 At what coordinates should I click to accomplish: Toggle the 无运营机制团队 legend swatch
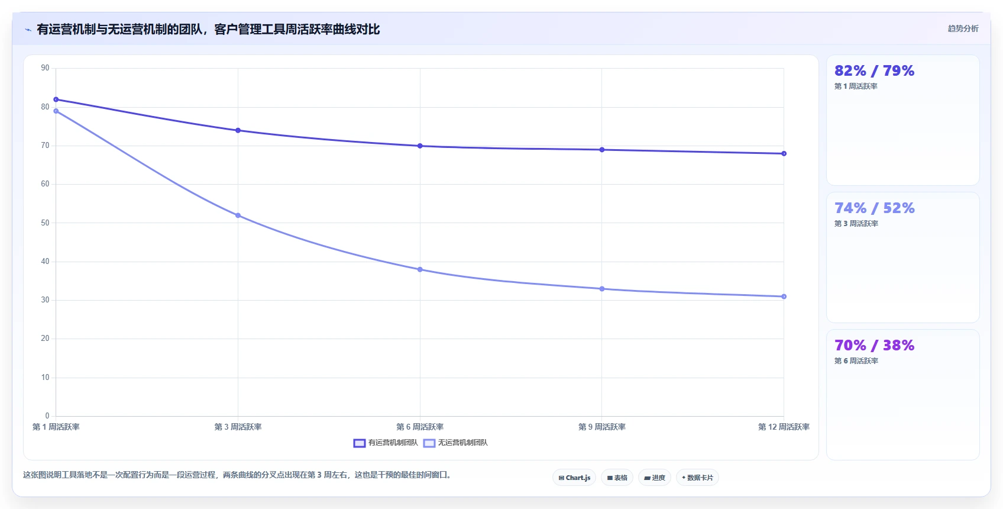pyautogui.click(x=429, y=443)
